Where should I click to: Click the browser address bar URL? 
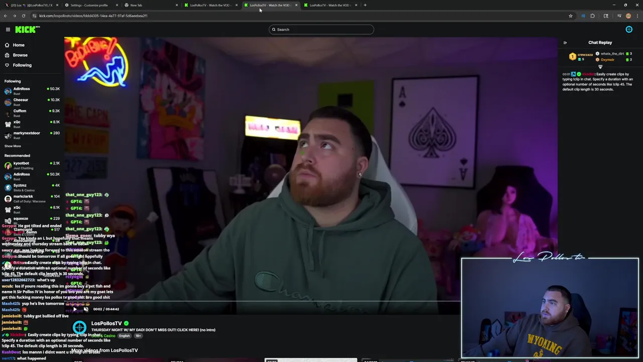[x=93, y=16]
